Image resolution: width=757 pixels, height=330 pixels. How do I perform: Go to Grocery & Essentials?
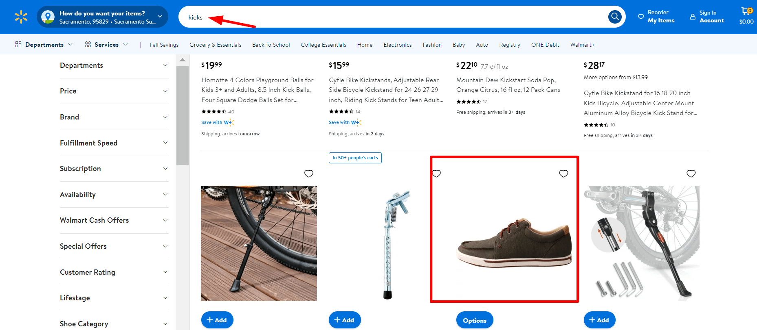215,45
